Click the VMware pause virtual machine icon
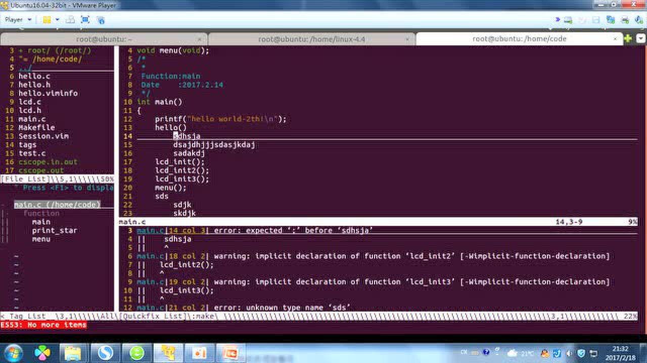The height and width of the screenshot is (363, 647). click(47, 20)
